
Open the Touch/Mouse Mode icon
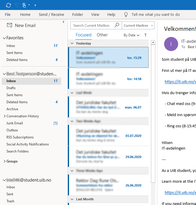click(x=25, y=5)
